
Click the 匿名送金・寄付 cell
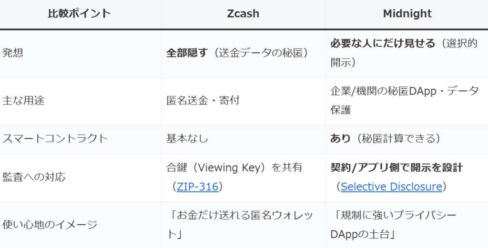tap(203, 101)
